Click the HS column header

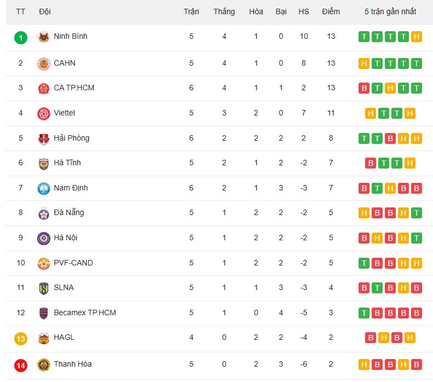tap(303, 11)
